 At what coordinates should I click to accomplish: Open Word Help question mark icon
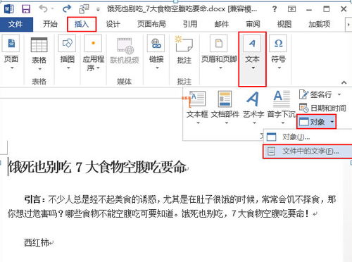[x=275, y=9]
